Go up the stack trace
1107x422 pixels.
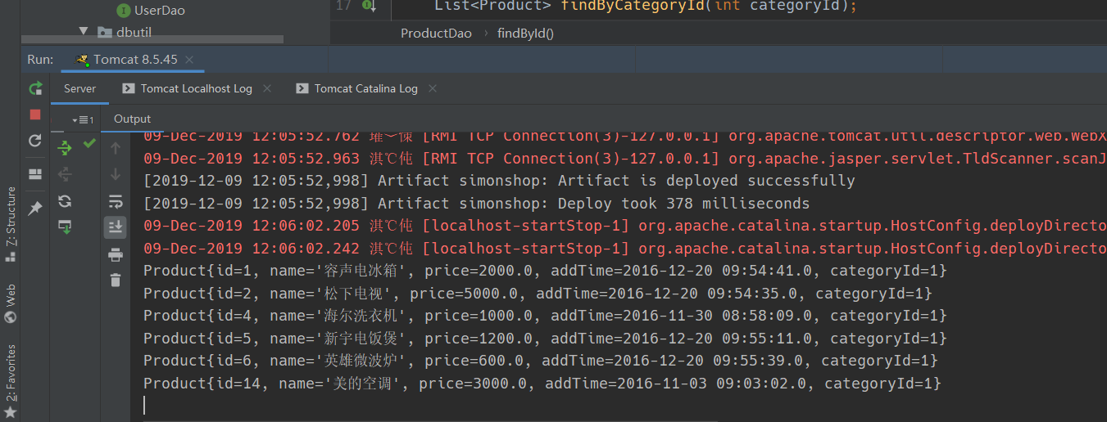pyautogui.click(x=115, y=148)
